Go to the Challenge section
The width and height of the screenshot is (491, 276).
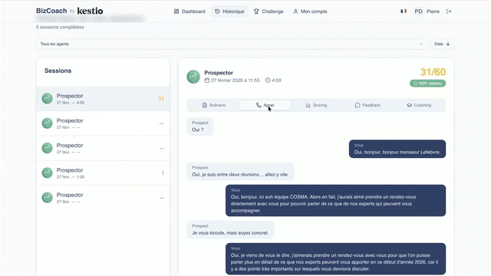pyautogui.click(x=269, y=11)
